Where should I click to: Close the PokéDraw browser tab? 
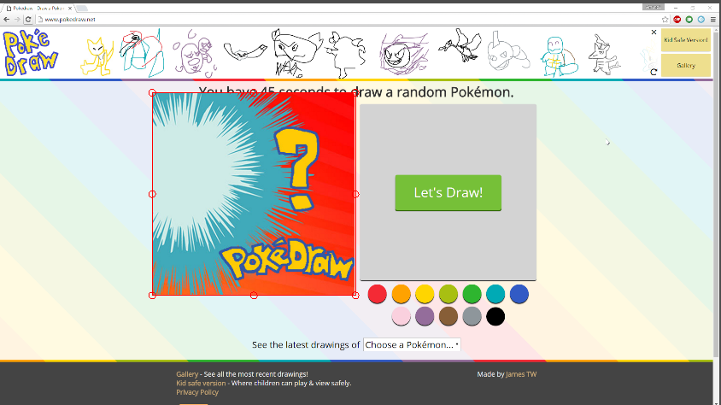pos(70,9)
